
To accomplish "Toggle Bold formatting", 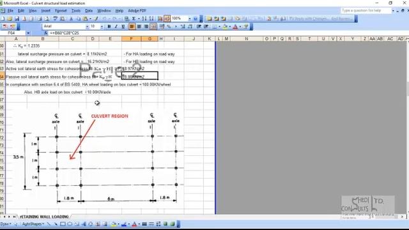I will click(109, 26).
